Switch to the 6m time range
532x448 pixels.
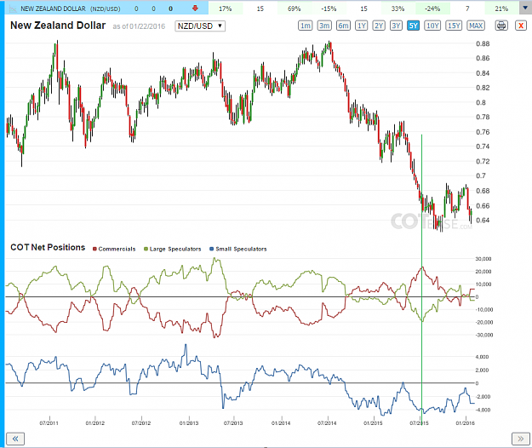point(343,26)
